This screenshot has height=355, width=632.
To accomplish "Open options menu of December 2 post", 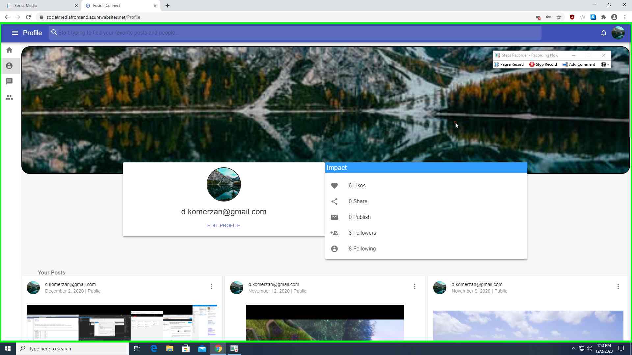I will click(212, 287).
